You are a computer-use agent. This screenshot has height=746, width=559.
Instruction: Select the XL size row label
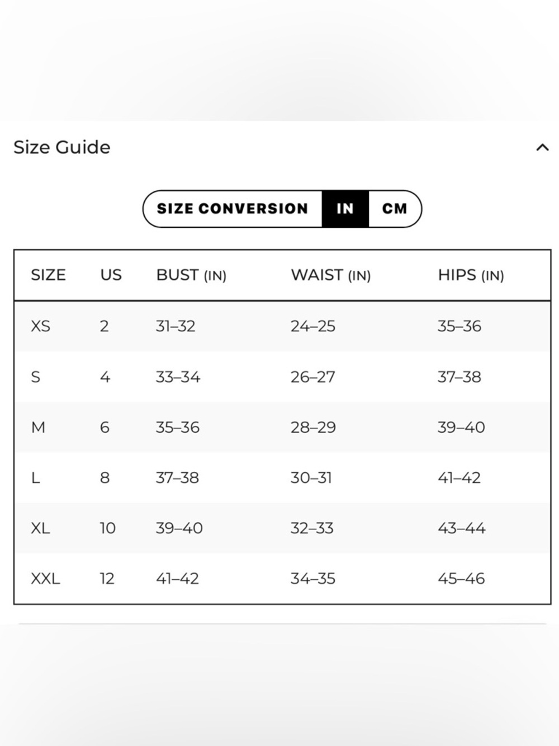click(40, 528)
